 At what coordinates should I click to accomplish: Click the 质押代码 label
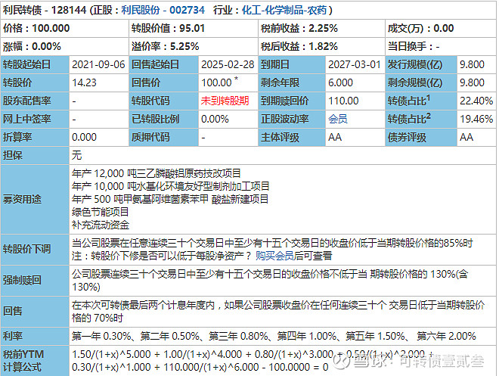point(150,137)
